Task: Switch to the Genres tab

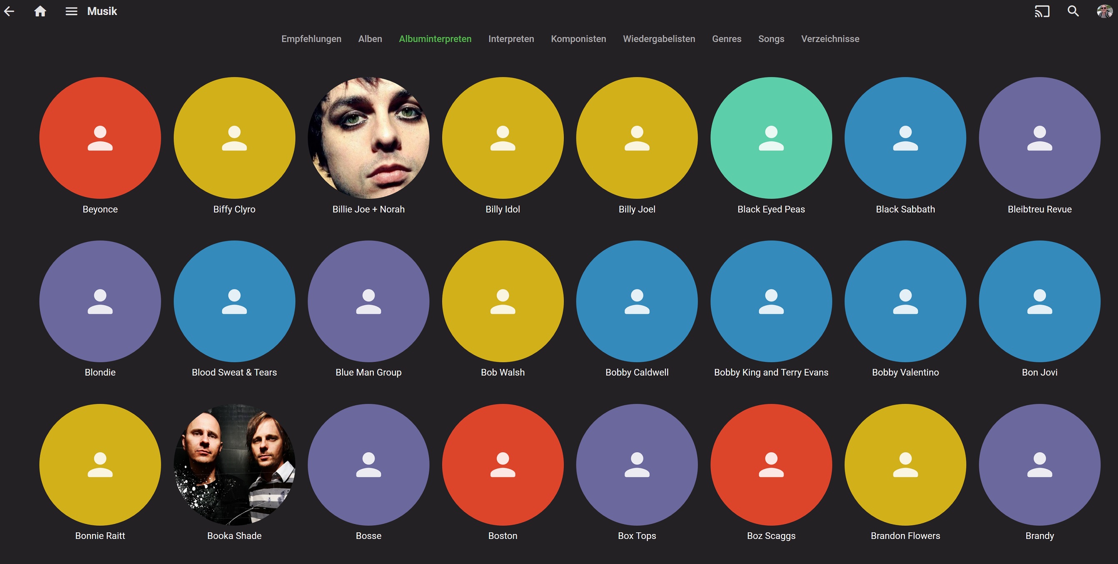Action: tap(727, 39)
